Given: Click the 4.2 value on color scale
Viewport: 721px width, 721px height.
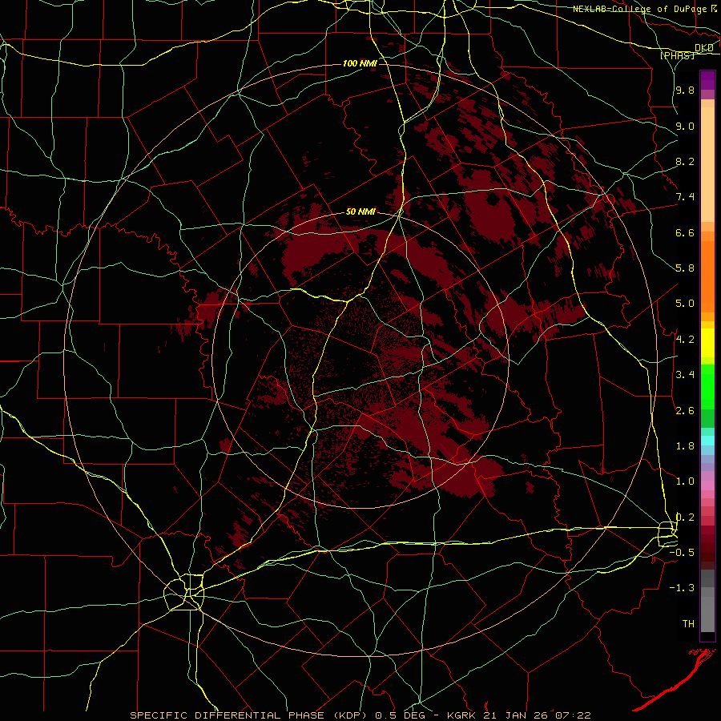Looking at the screenshot, I should pyautogui.click(x=685, y=340).
